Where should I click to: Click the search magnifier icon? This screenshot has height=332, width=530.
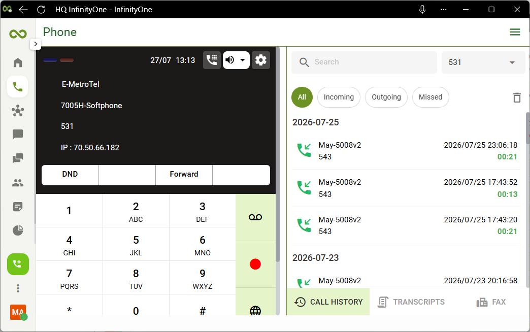click(304, 62)
